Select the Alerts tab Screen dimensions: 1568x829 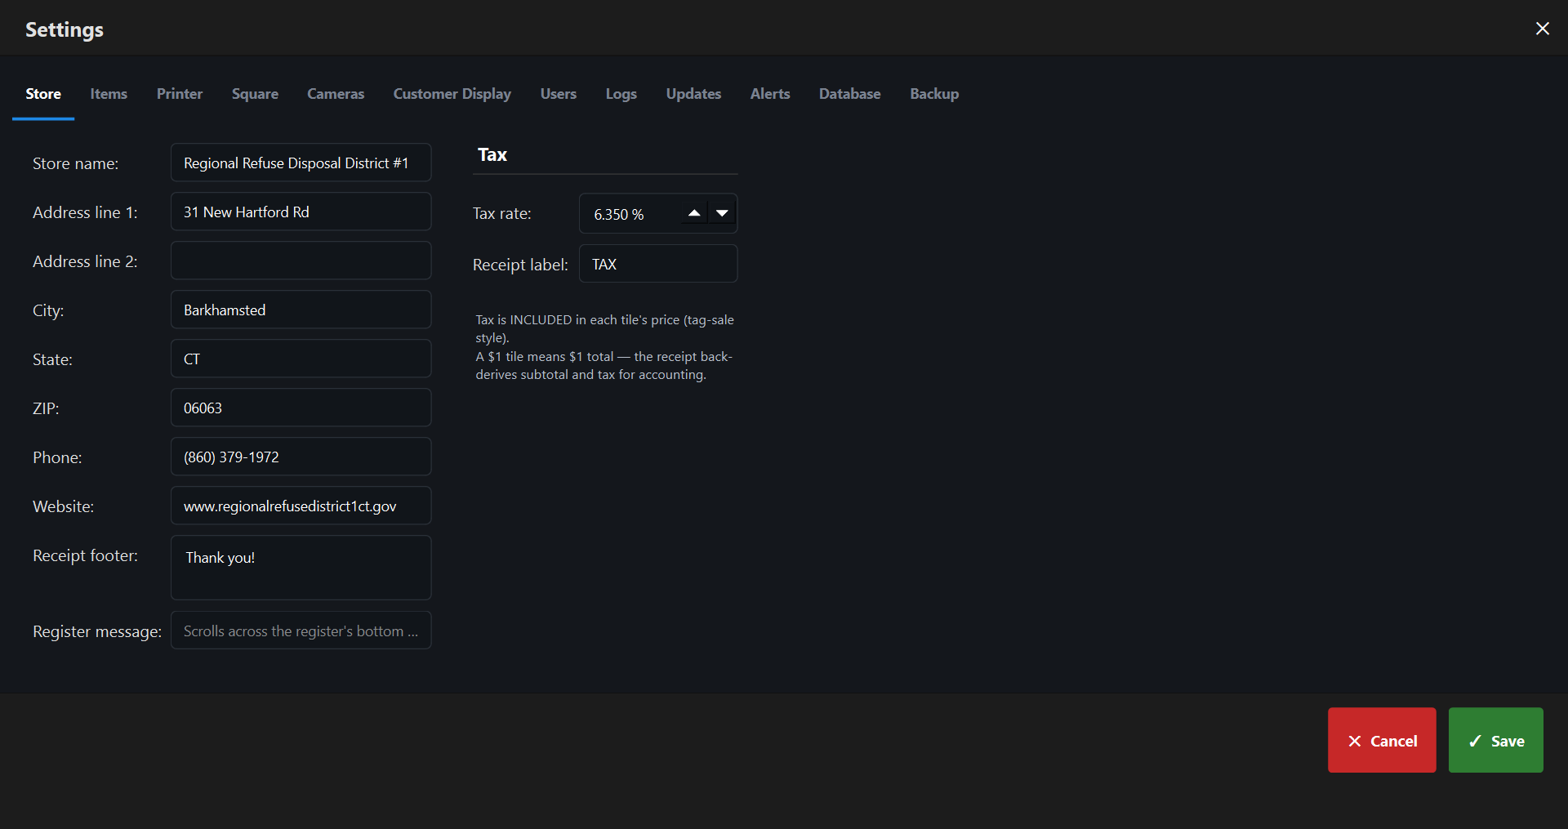pos(770,94)
